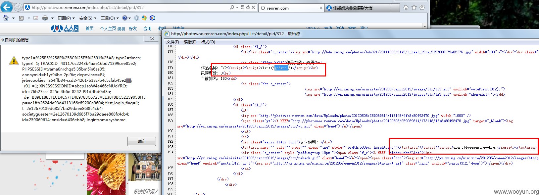Screen dimensions: 539x195
Task: Click 作品名称 text on source line 179
Action: tap(210, 68)
